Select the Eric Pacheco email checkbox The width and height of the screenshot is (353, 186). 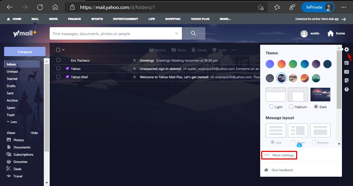pyautogui.click(x=58, y=60)
